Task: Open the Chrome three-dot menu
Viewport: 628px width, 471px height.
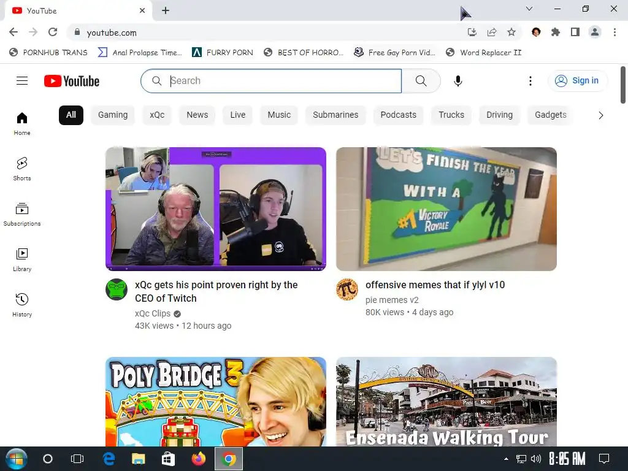Action: (x=615, y=32)
